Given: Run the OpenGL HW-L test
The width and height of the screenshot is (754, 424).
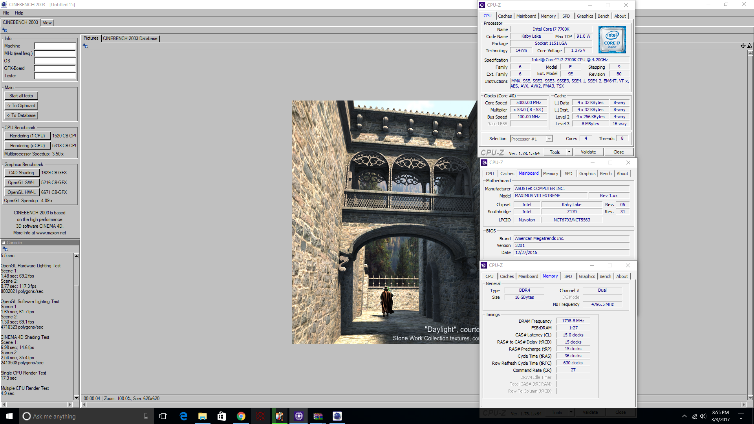Looking at the screenshot, I should (x=22, y=192).
